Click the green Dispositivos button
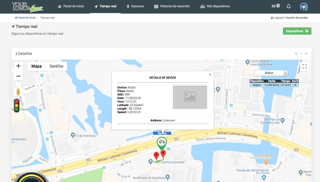This screenshot has width=320, height=182. coord(297,31)
